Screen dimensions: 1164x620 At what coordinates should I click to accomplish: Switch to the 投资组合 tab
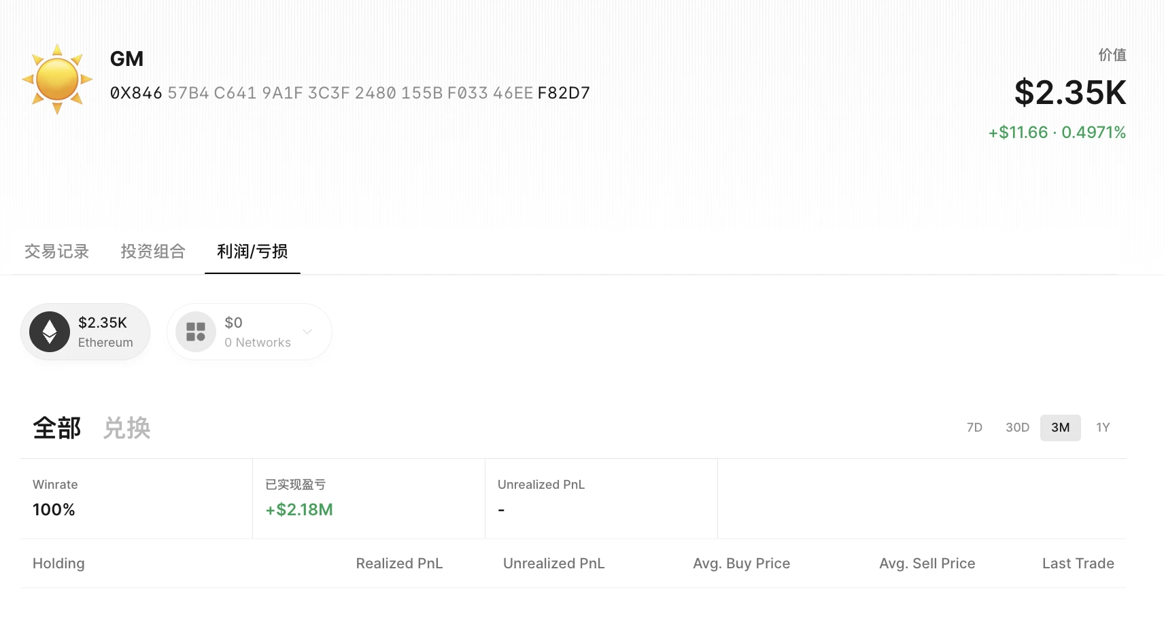[153, 252]
